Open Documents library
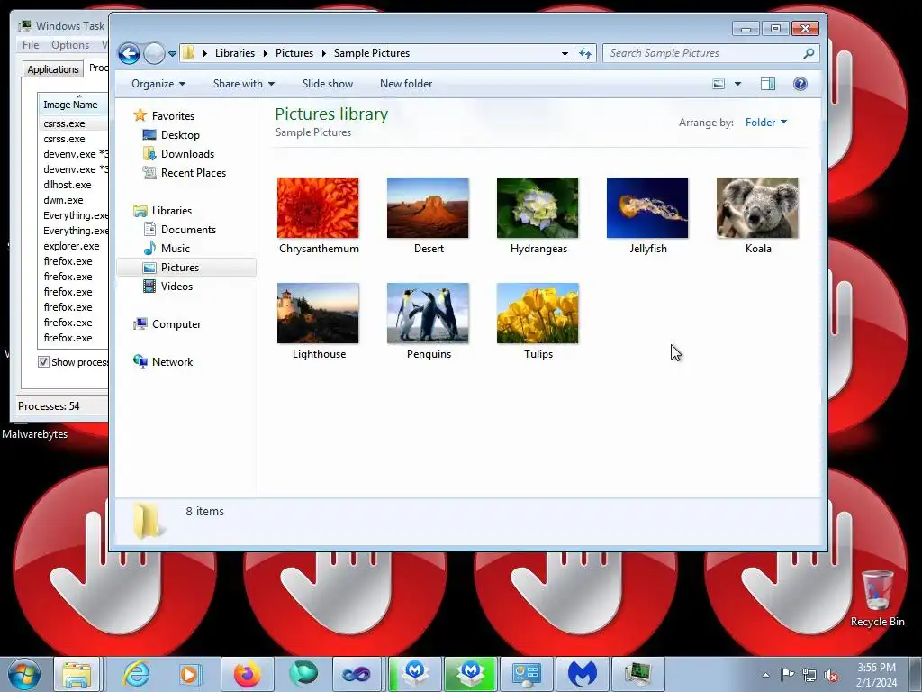922x692 pixels. click(x=188, y=230)
